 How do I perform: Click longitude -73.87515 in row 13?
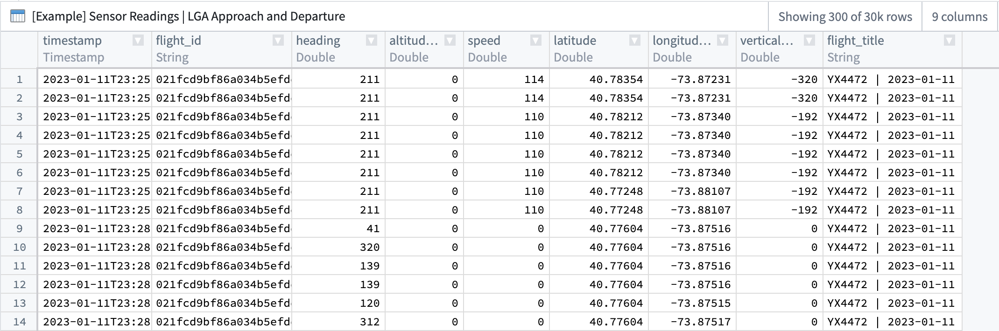[x=701, y=303]
